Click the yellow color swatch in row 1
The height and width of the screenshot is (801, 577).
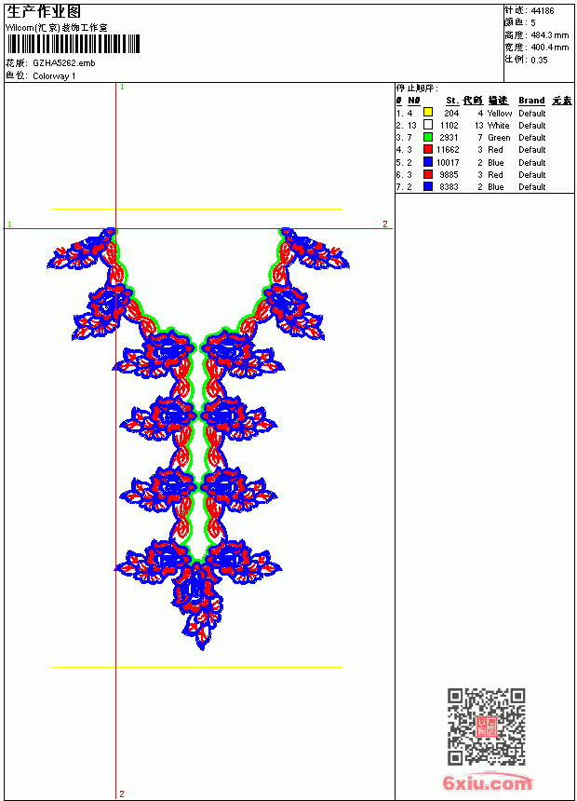(x=428, y=113)
